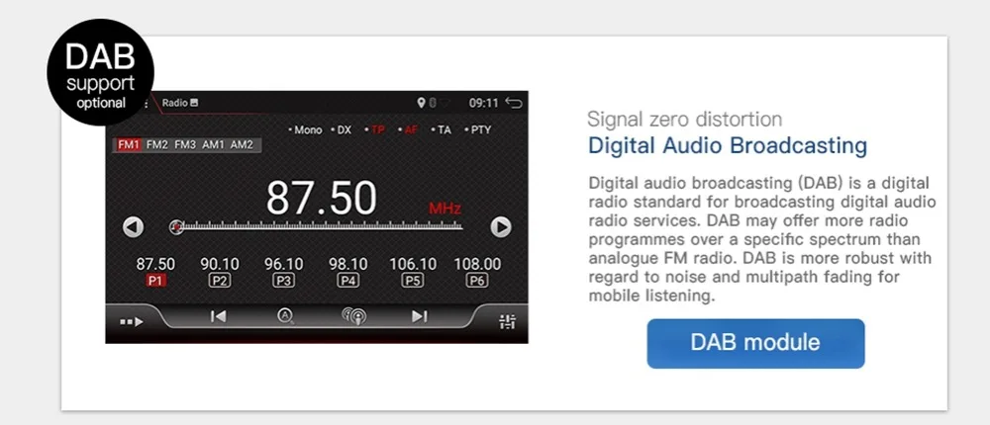Tap the location pin status icon
Viewport: 990px width, 425px height.
click(x=421, y=103)
